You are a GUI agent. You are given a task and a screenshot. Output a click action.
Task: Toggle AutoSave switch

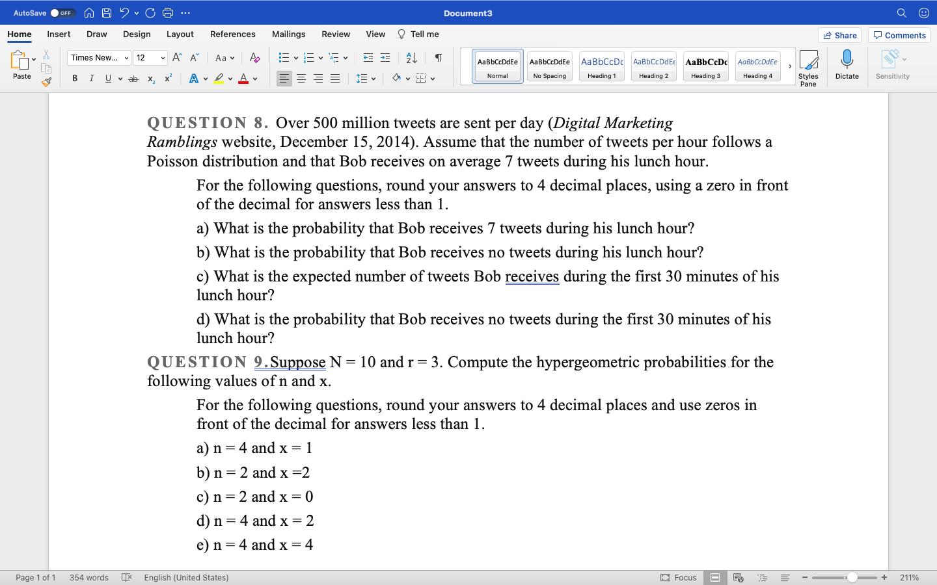coord(63,13)
